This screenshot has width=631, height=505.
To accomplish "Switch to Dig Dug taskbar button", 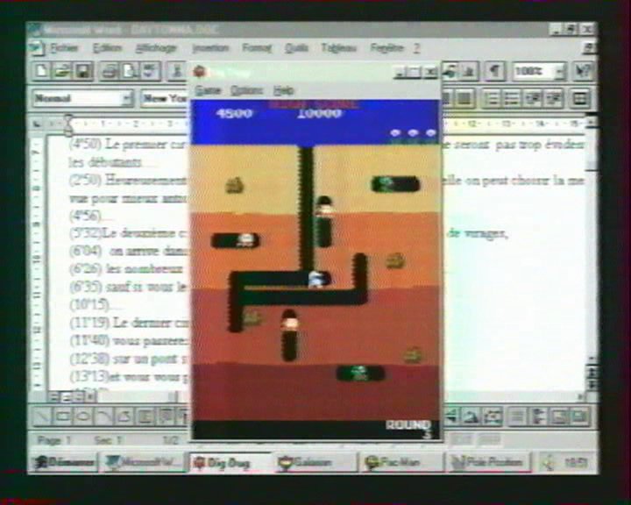I will (x=230, y=463).
